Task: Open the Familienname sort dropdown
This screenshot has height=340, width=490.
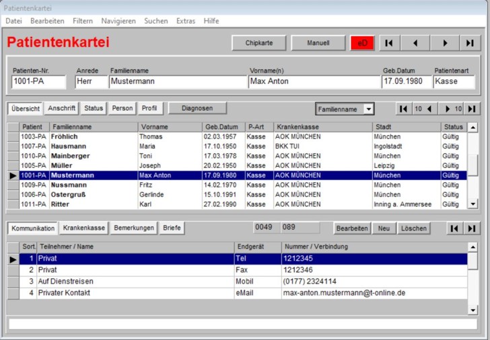Action: (x=368, y=109)
